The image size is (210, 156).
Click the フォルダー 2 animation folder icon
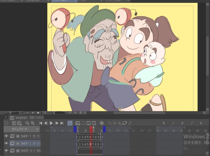click(x=12, y=143)
